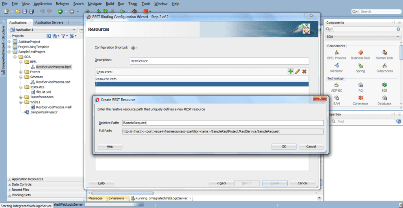Click the New gallery toolbar icon
The height and width of the screenshot is (208, 403).
pos(6,11)
